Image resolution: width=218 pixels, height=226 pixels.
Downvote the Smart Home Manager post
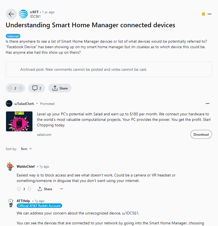21,88
